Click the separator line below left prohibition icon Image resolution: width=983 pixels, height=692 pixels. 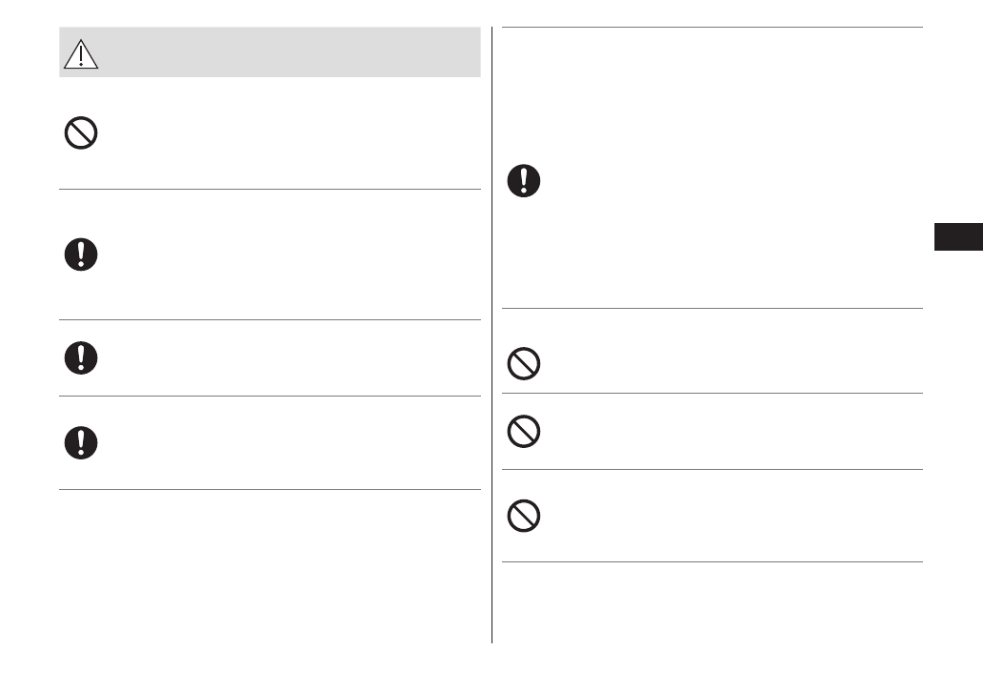(x=270, y=189)
